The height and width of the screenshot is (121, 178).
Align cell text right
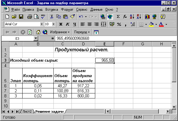coord(96,24)
